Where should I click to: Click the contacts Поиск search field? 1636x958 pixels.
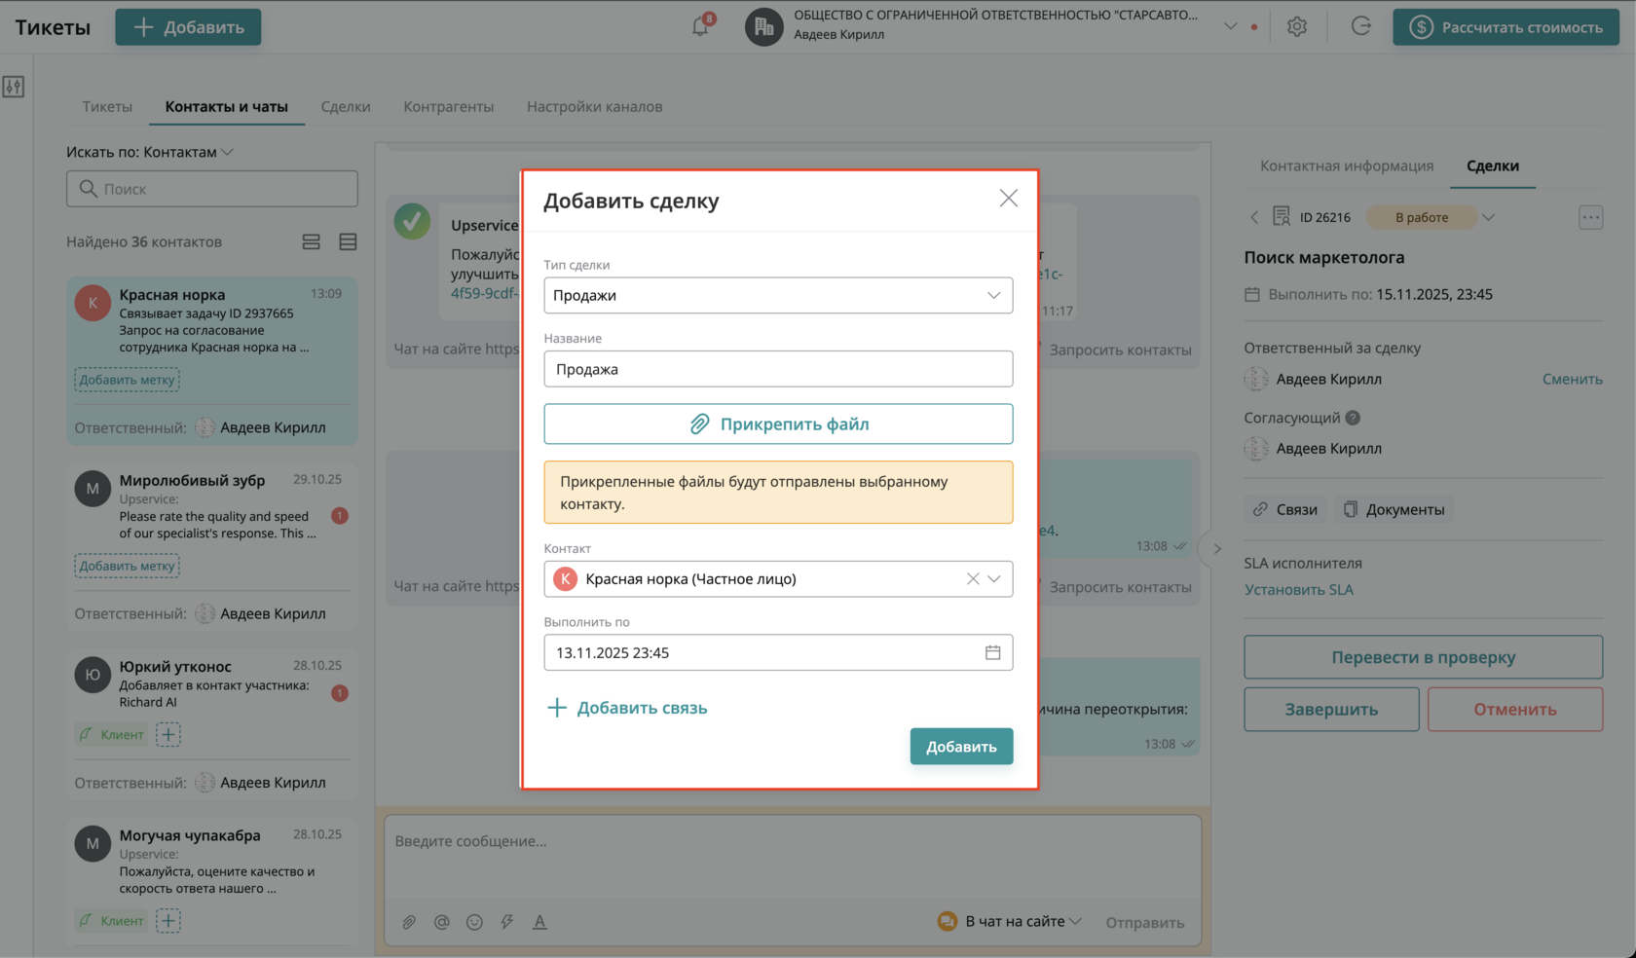pos(212,189)
